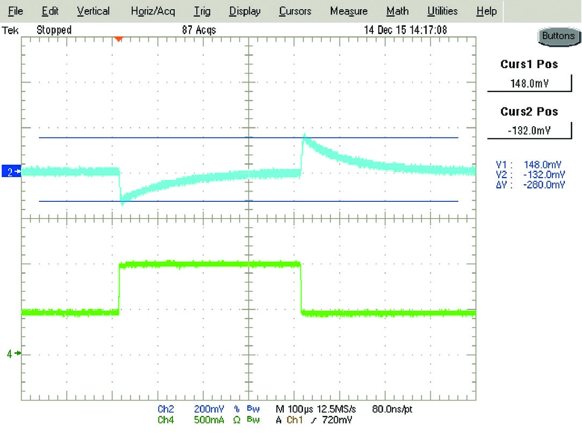Select the rising-edge trigger slope icon
Viewport: 582px width, 436px height.
point(314,420)
